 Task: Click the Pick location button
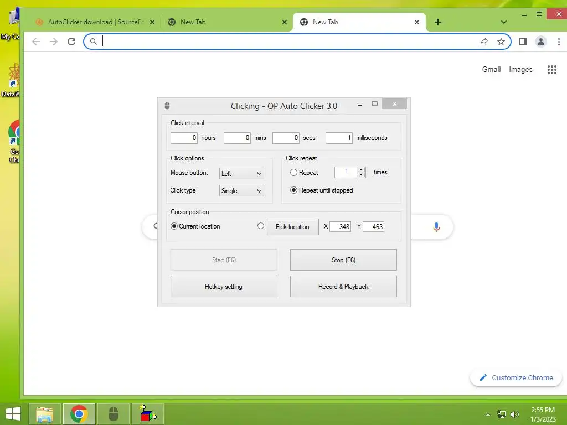pos(292,227)
